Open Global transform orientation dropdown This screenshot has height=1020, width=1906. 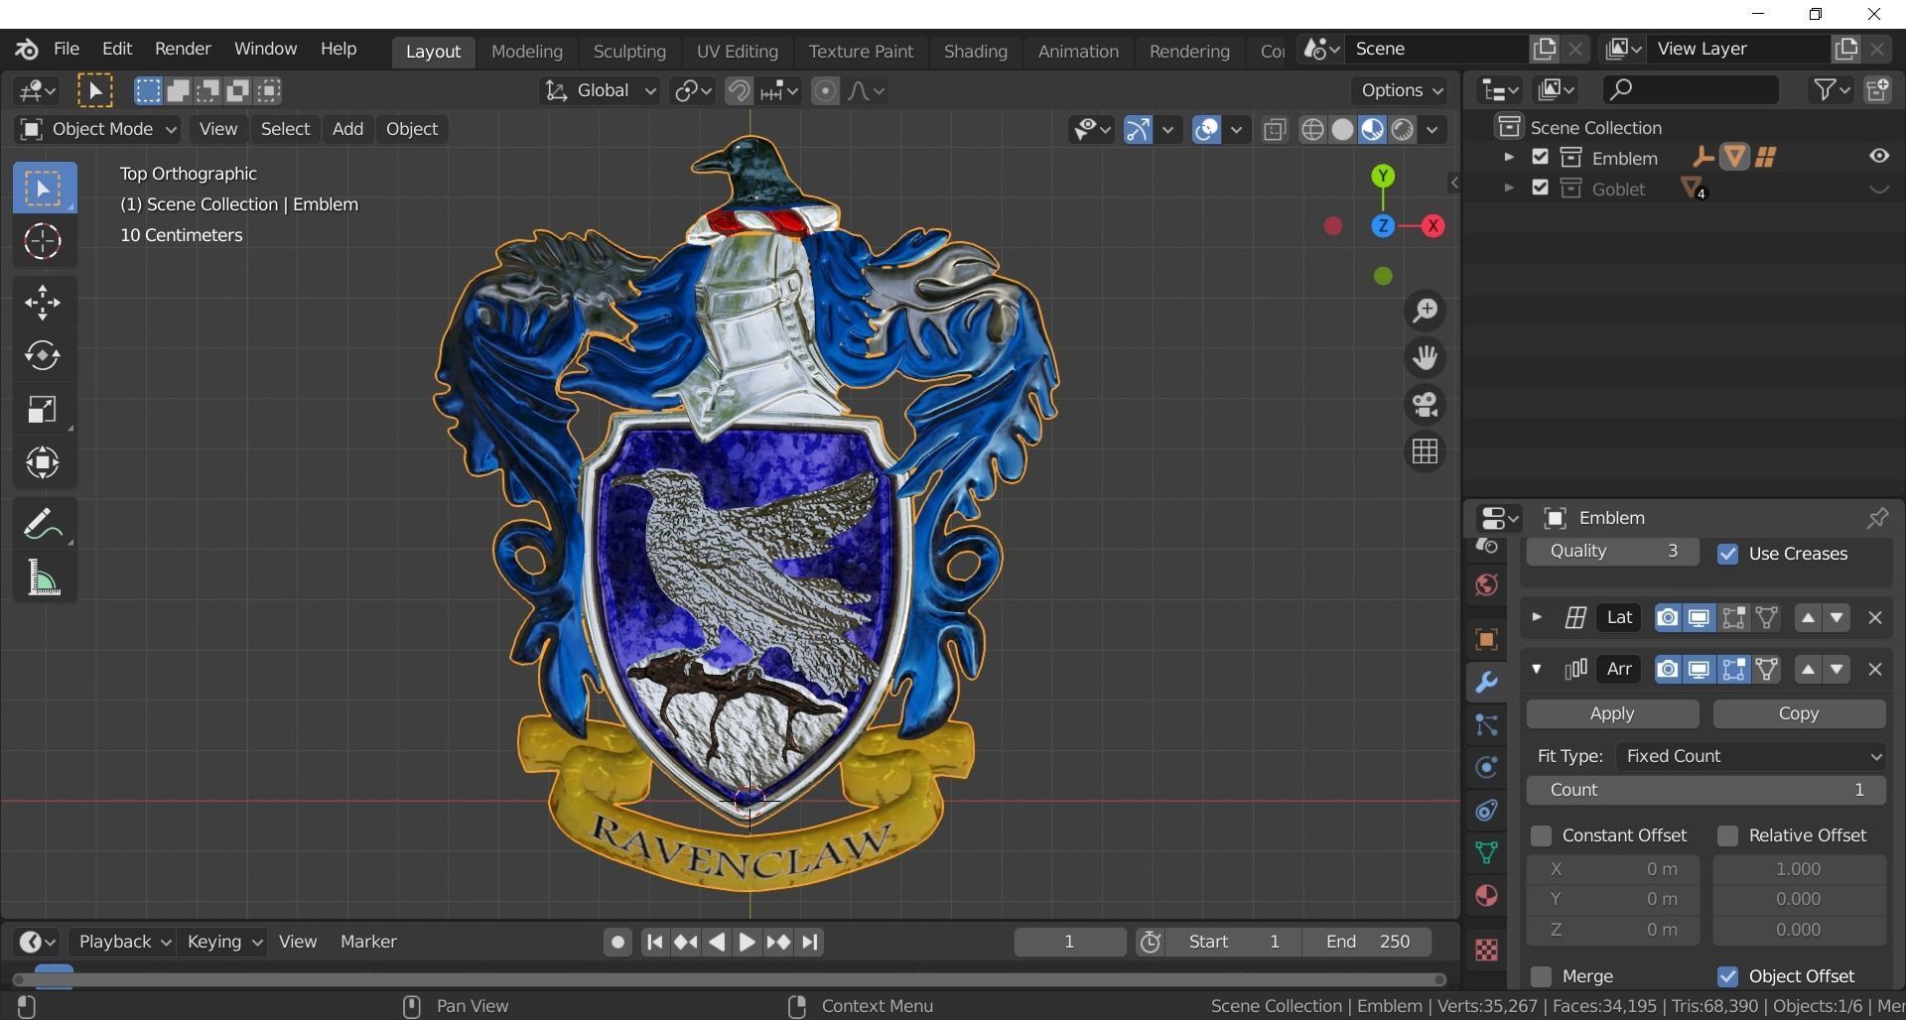(600, 91)
